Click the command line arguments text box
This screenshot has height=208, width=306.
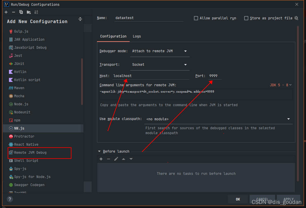click(x=196, y=95)
